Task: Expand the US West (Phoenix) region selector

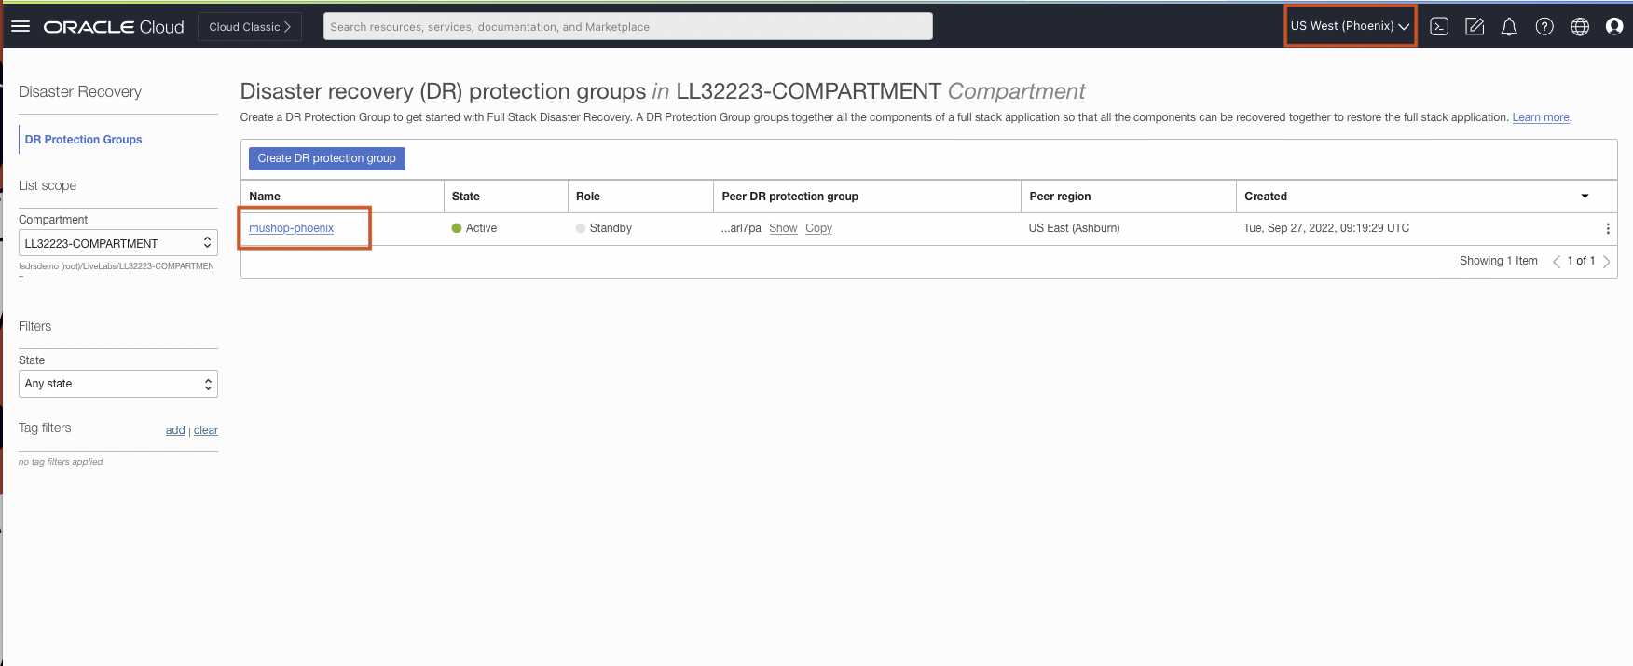Action: 1350,26
